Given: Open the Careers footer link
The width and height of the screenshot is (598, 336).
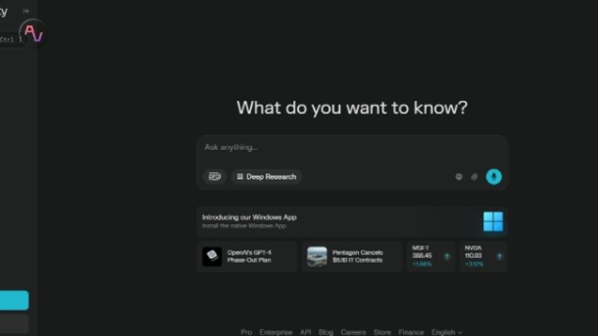Looking at the screenshot, I should (x=353, y=332).
